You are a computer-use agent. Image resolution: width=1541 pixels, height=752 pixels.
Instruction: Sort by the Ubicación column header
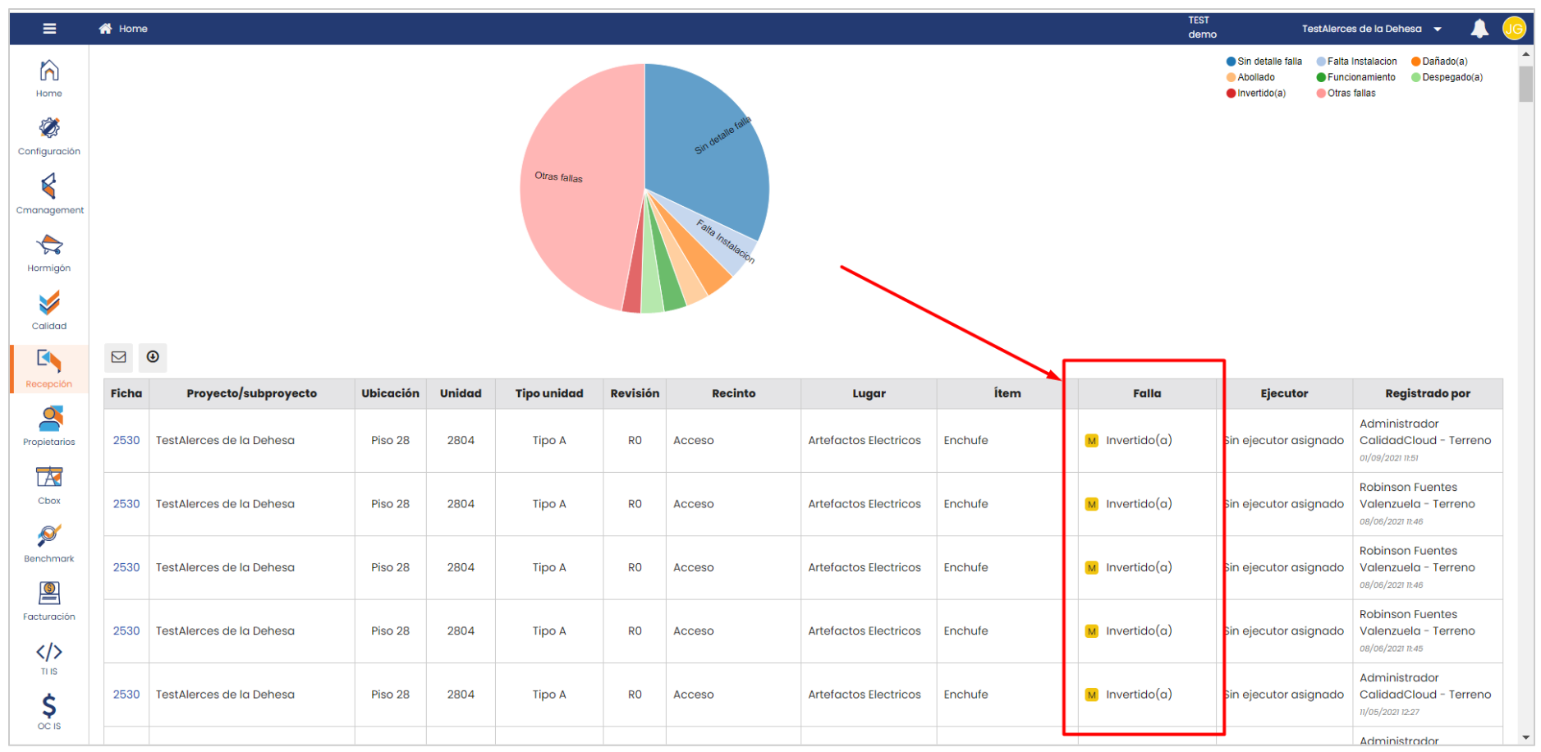[390, 393]
